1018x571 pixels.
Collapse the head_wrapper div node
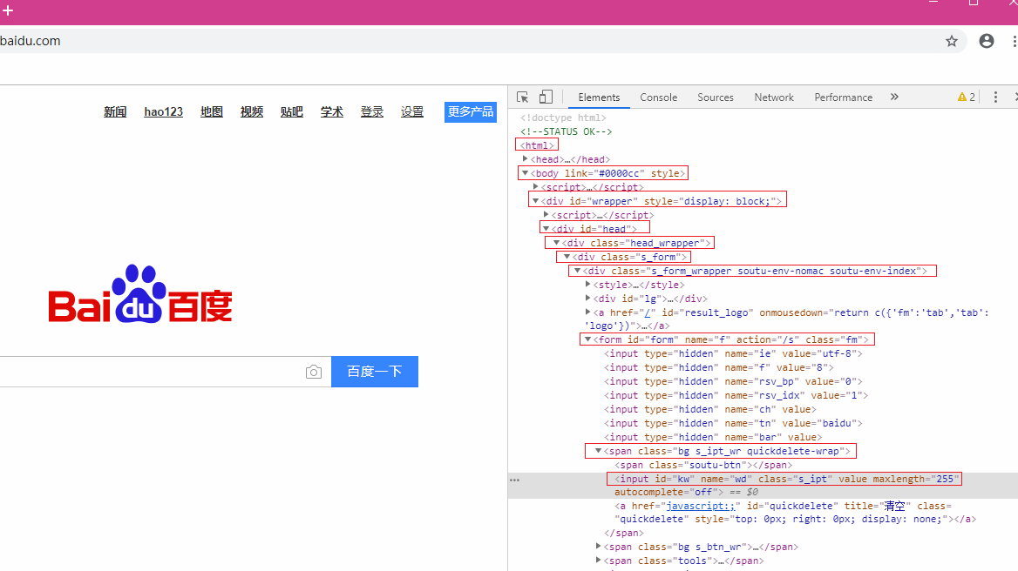coord(556,242)
